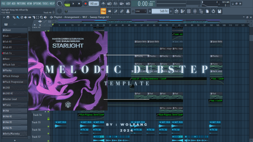Enable the countdown before recording icon
The height and width of the screenshot is (142, 253).
point(116,4)
